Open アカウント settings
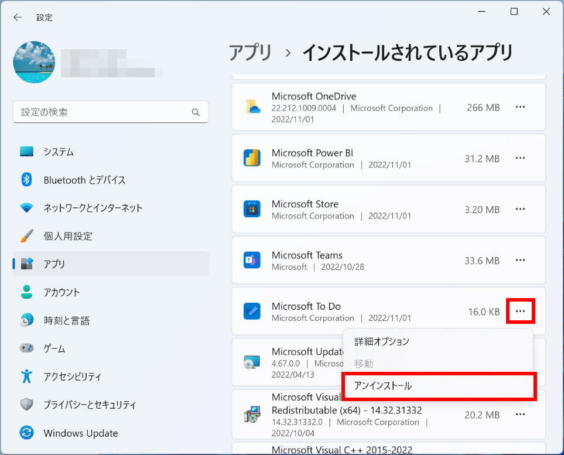Image resolution: width=564 pixels, height=455 pixels. (111, 292)
